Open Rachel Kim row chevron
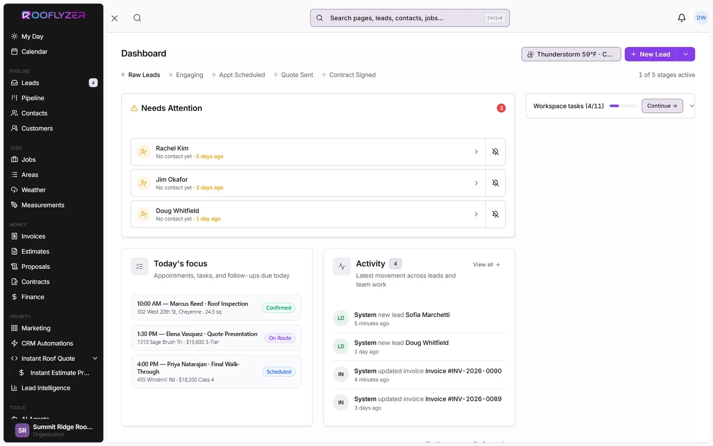The image size is (713, 446). [476, 152]
